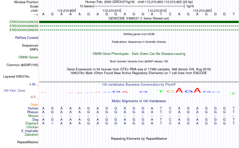Screen dimensions: 239x148
Task: Click the 4.88 PhyloP upper limit value
Action: tap(32, 84)
